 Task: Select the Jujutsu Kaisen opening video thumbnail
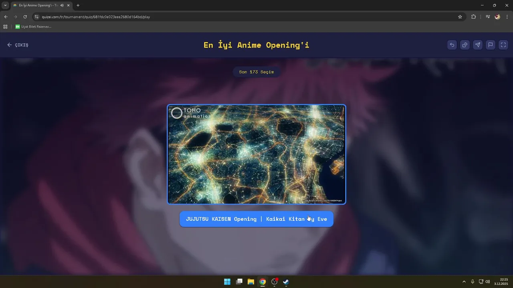(x=256, y=154)
